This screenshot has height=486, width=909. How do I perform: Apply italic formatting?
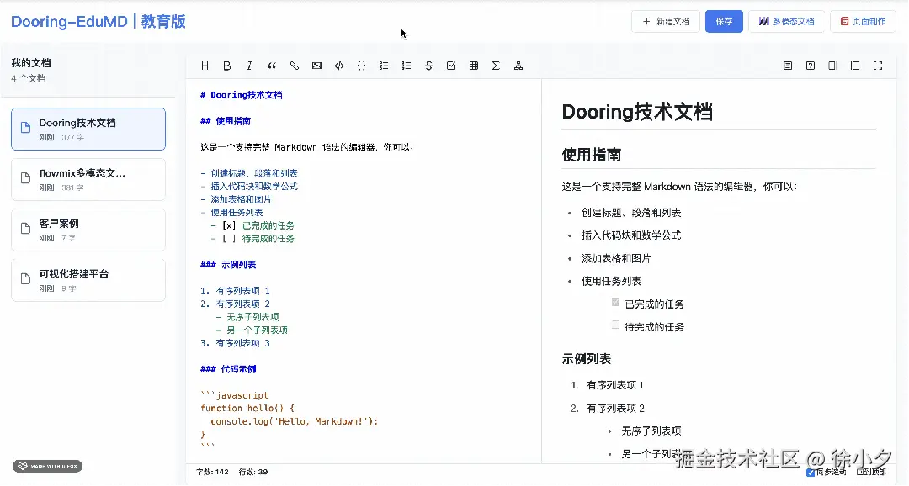(249, 66)
